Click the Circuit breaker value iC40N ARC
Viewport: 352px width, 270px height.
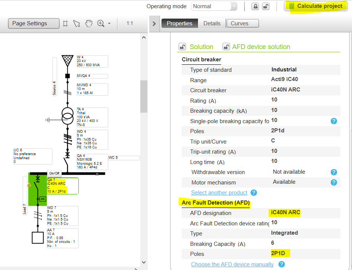tap(285, 90)
